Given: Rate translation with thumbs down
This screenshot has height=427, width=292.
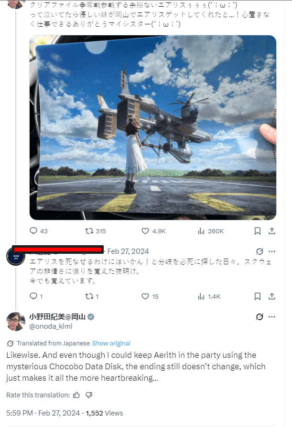Looking at the screenshot, I should (89, 395).
